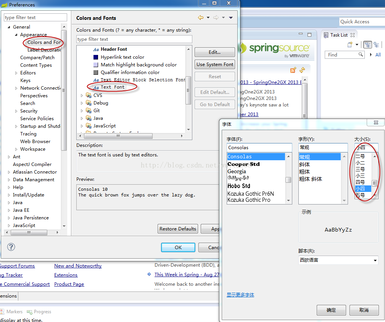This screenshot has width=385, height=322.
Task: Collapse the Appearance node
Action: click(16, 35)
